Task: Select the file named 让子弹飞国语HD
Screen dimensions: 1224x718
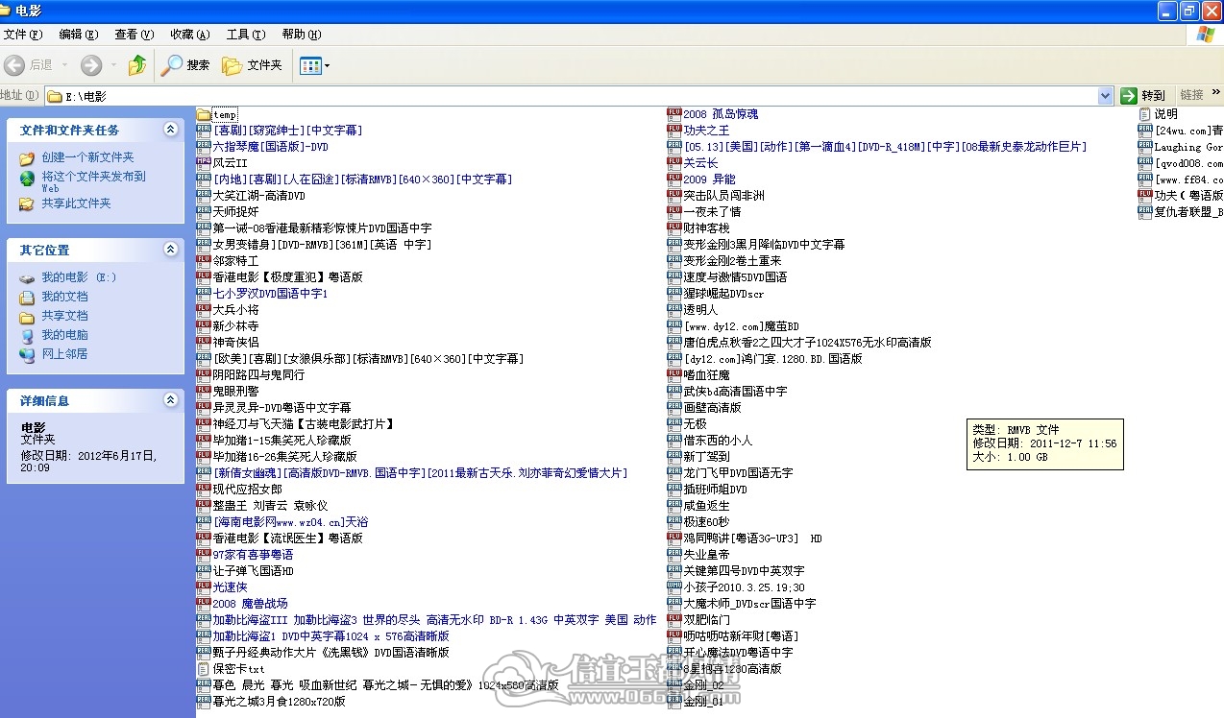Action: 253,571
